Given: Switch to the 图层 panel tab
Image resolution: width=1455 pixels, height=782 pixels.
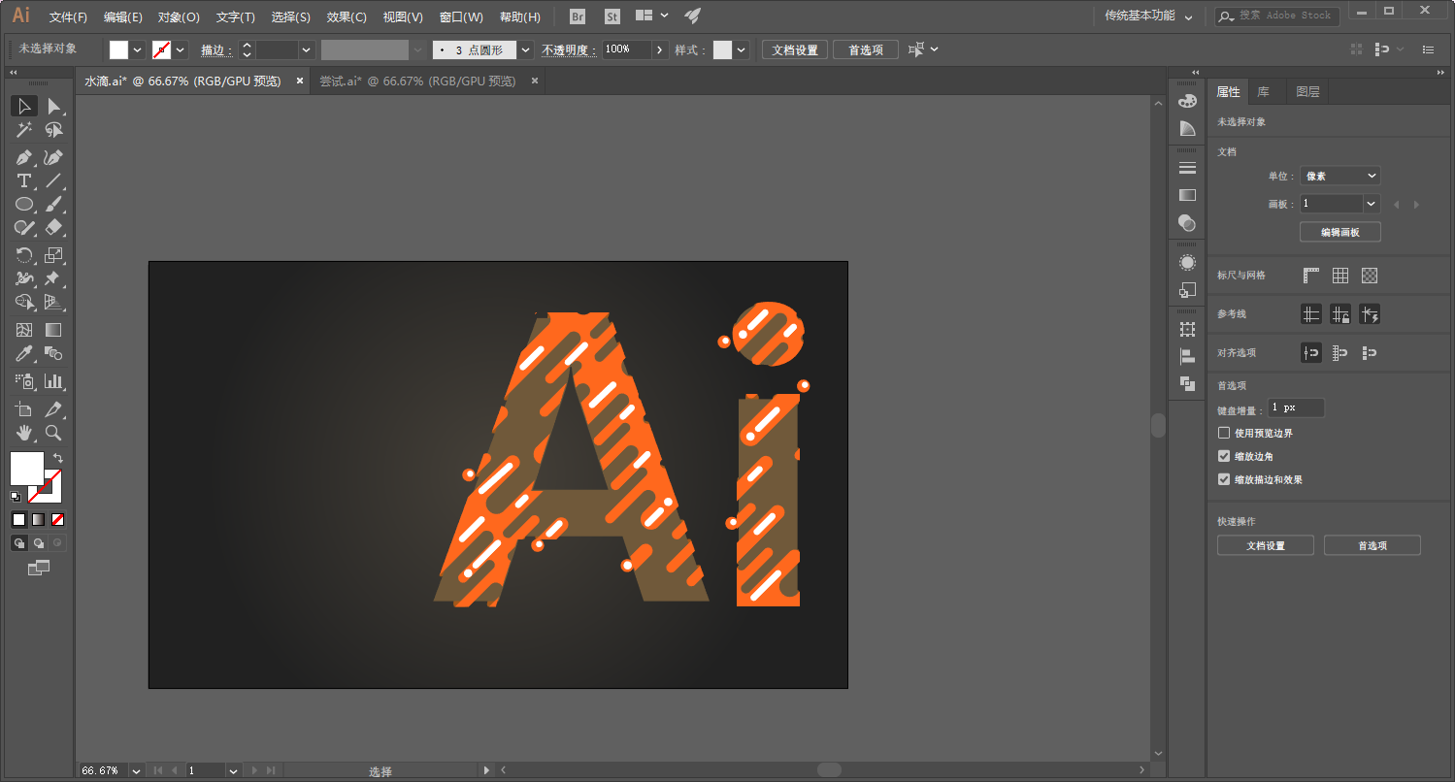Looking at the screenshot, I should tap(1307, 92).
